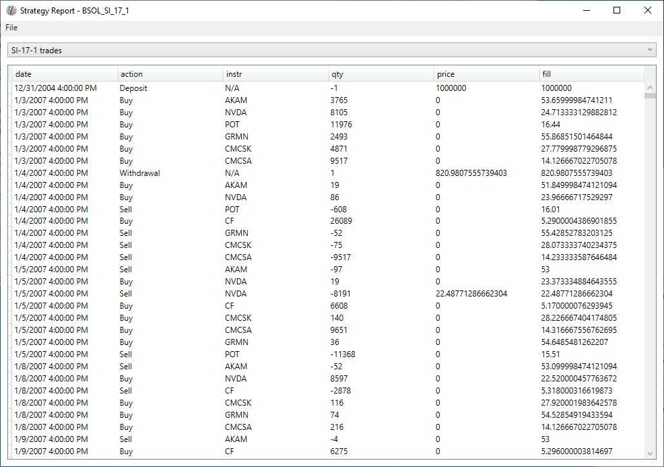Sort by the instr column header
The height and width of the screenshot is (467, 664).
275,74
